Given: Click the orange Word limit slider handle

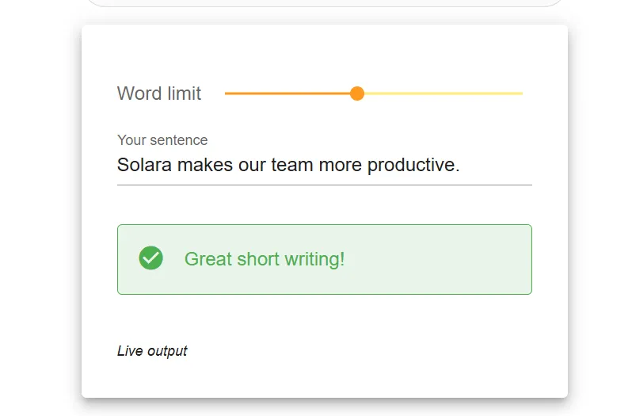Looking at the screenshot, I should click(357, 94).
